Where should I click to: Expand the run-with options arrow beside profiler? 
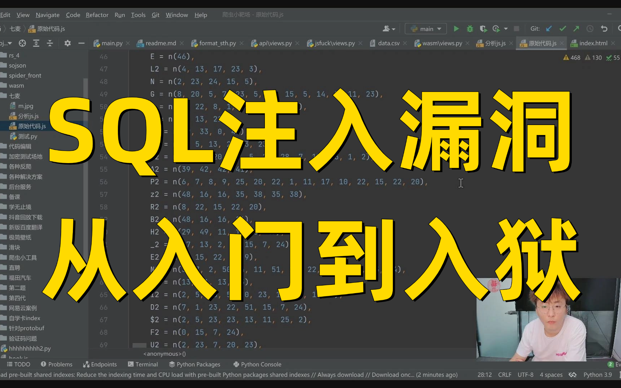click(x=506, y=29)
